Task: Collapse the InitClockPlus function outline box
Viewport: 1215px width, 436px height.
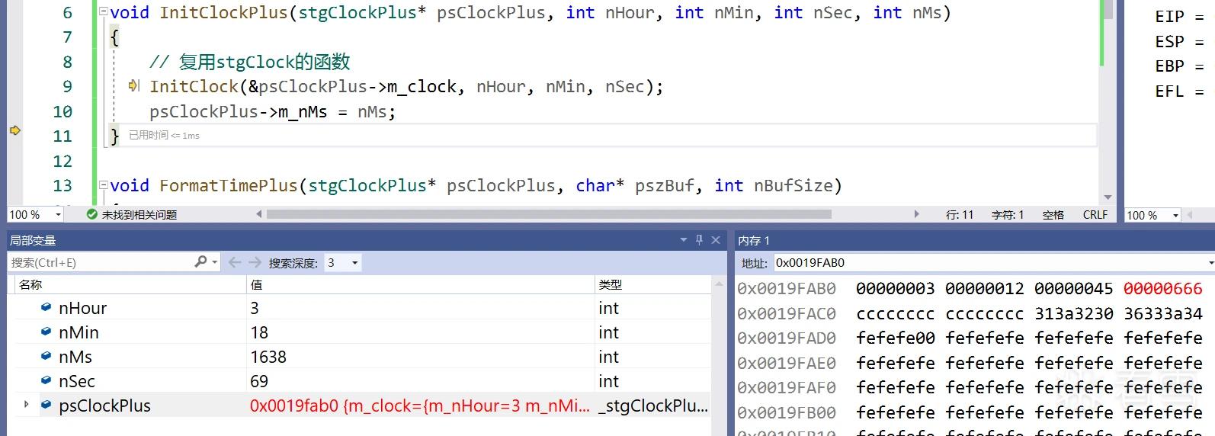Action: [104, 12]
